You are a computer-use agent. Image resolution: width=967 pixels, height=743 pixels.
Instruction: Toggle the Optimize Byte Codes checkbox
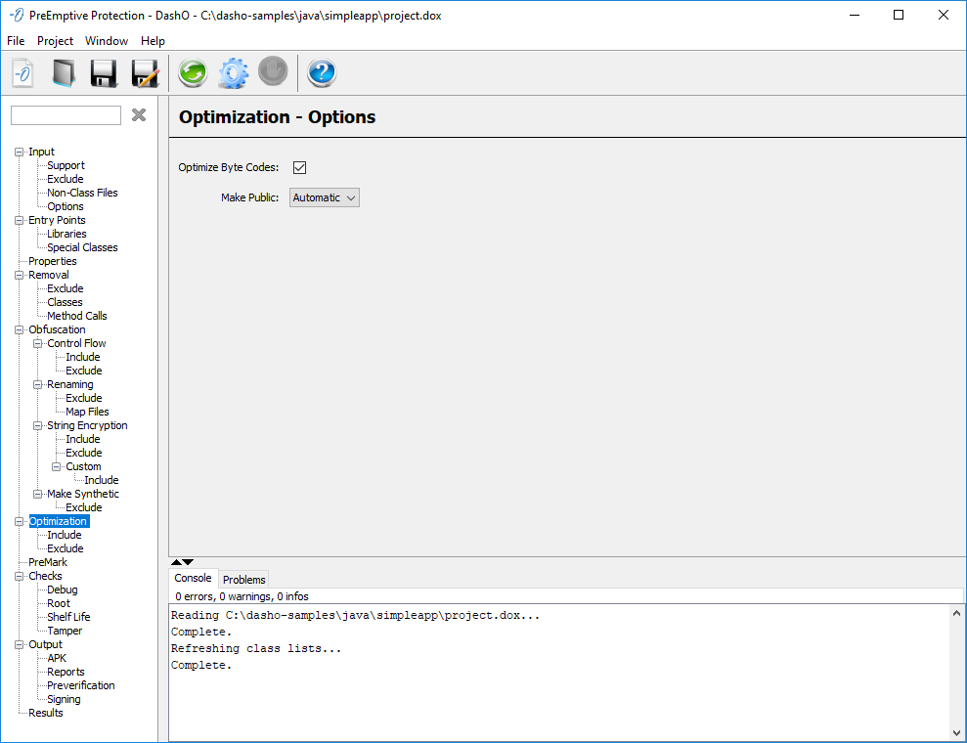[300, 167]
